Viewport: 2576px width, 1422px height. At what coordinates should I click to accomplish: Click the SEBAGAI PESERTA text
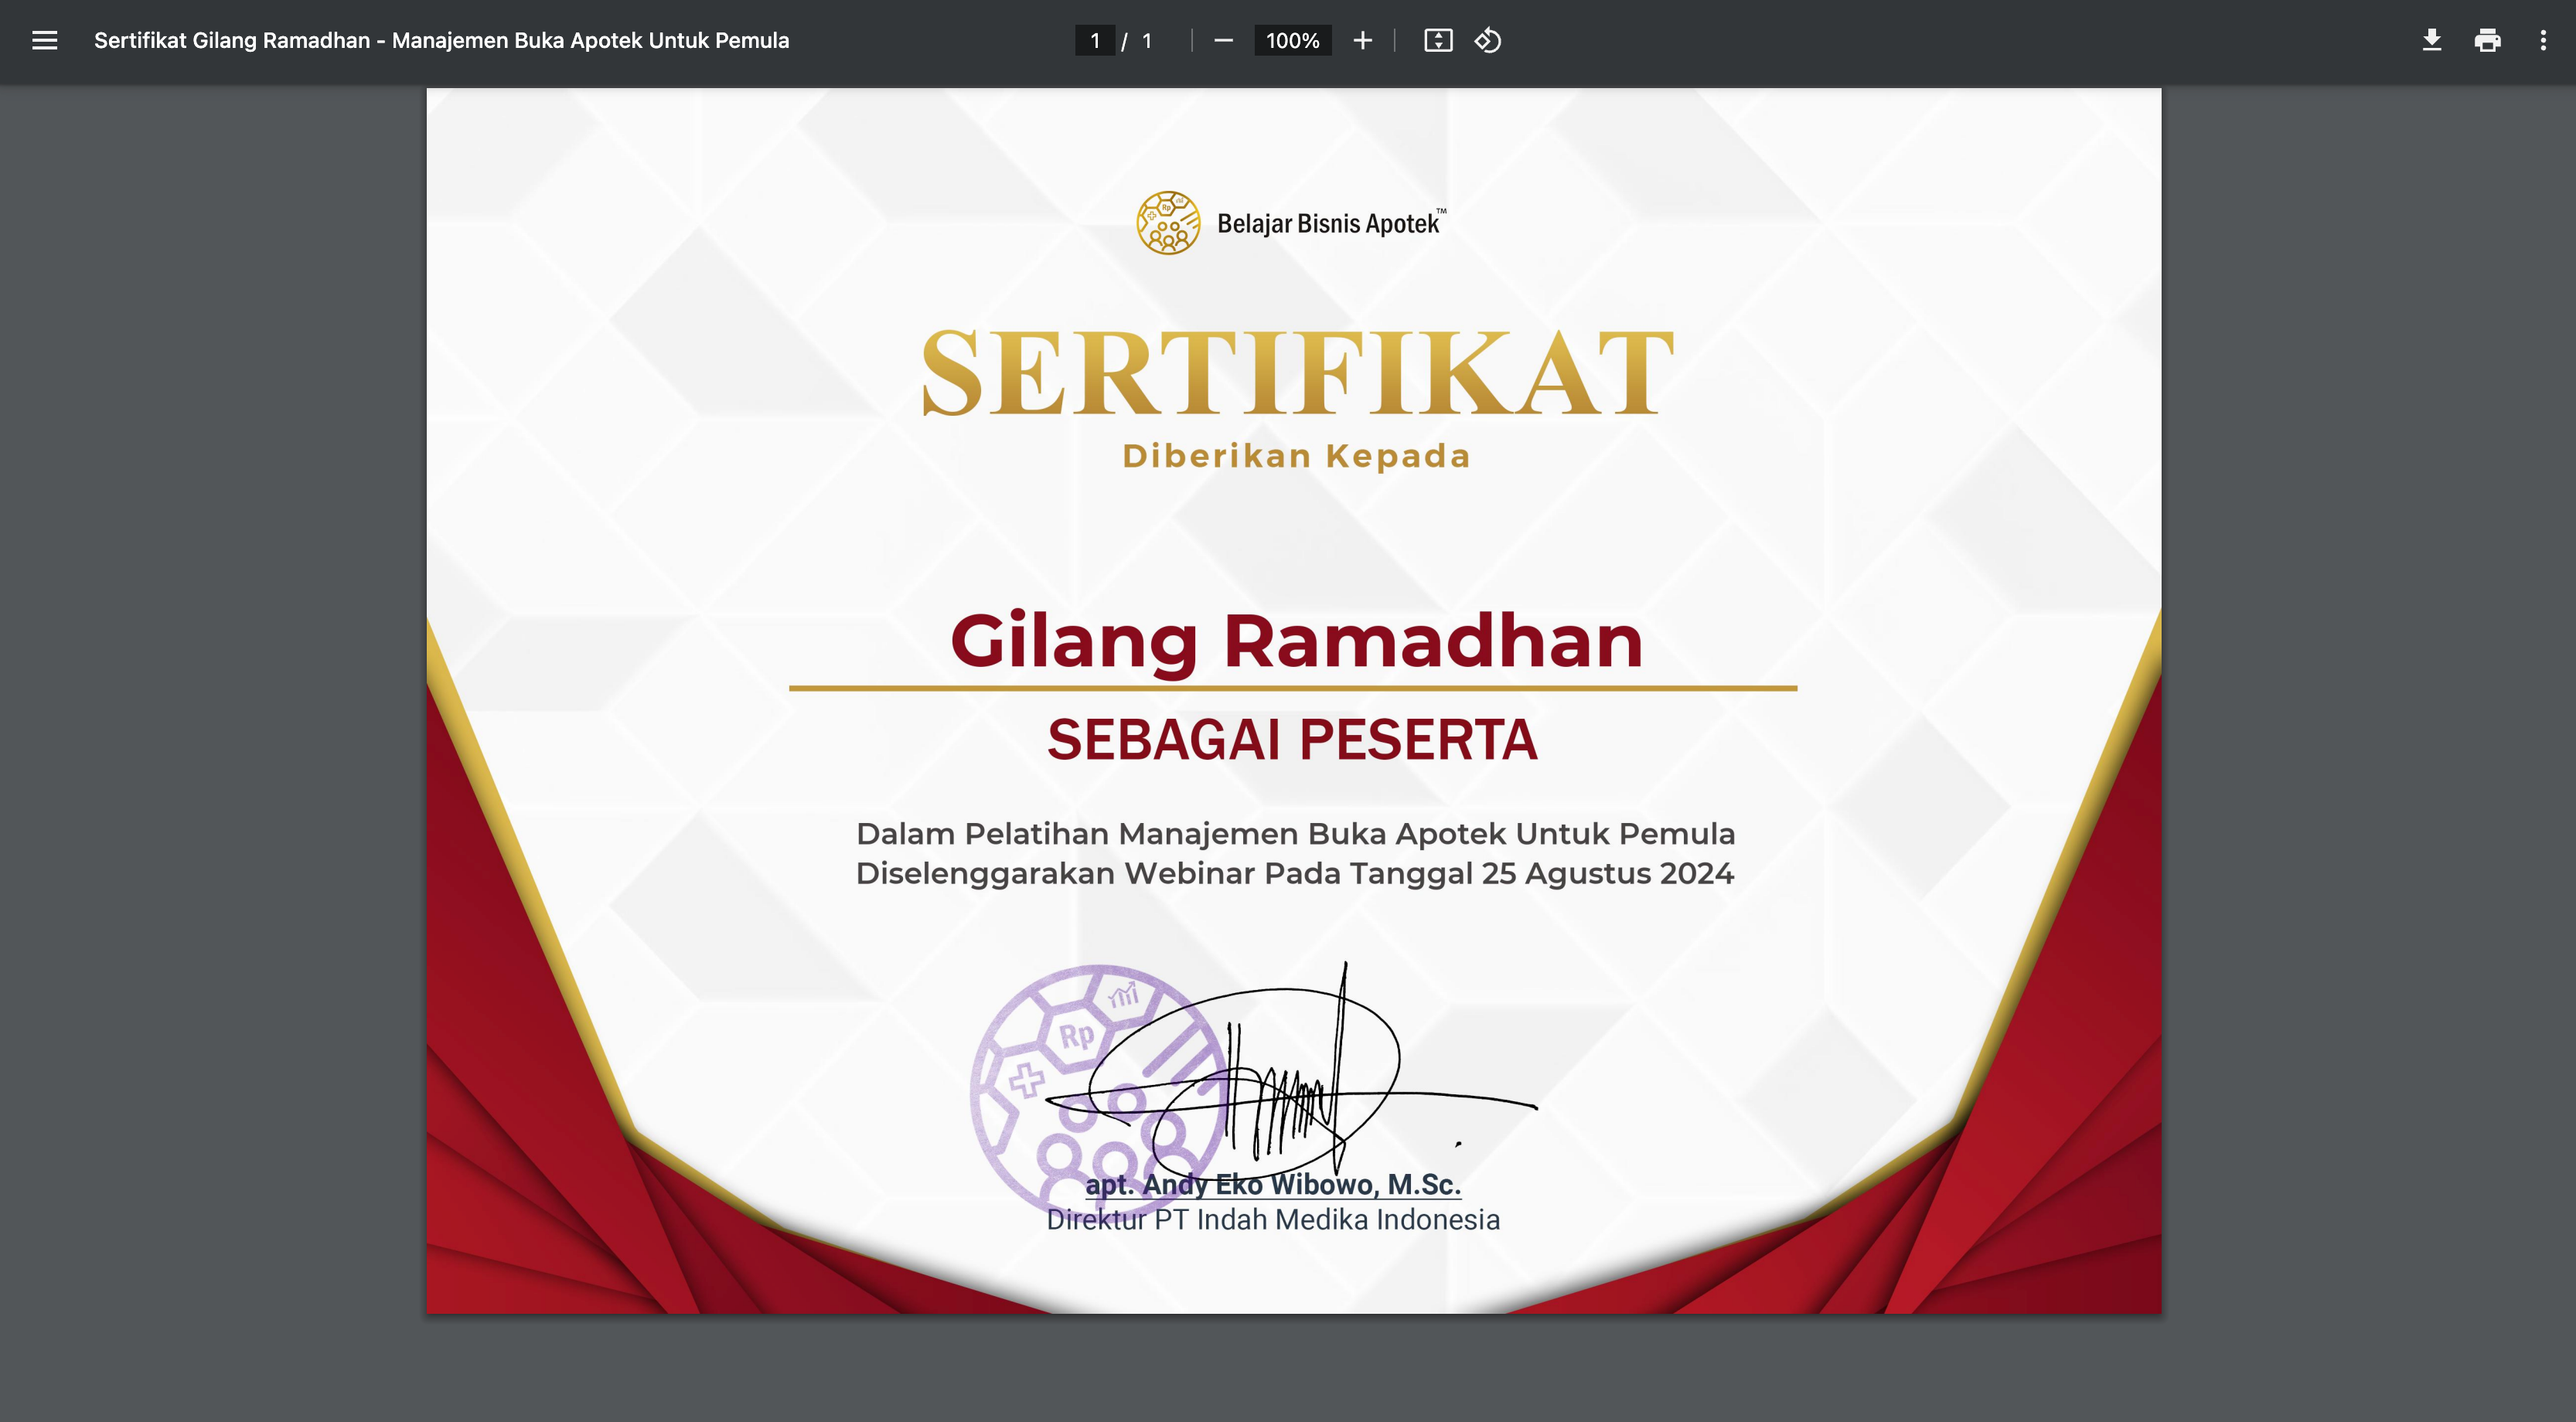[1292, 740]
